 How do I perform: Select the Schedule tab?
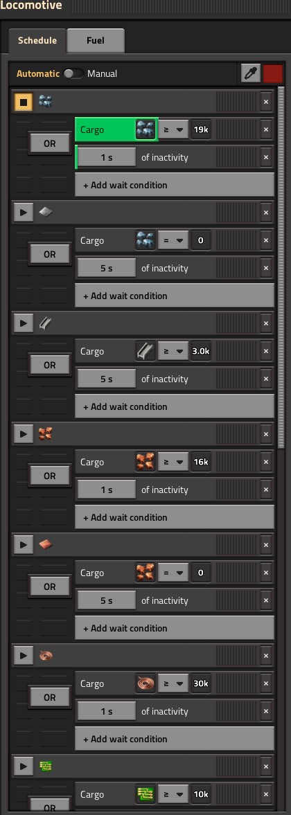click(x=37, y=41)
